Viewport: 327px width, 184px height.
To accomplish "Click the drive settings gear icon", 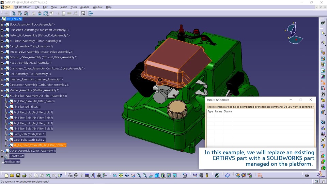I will click(x=83, y=13).
